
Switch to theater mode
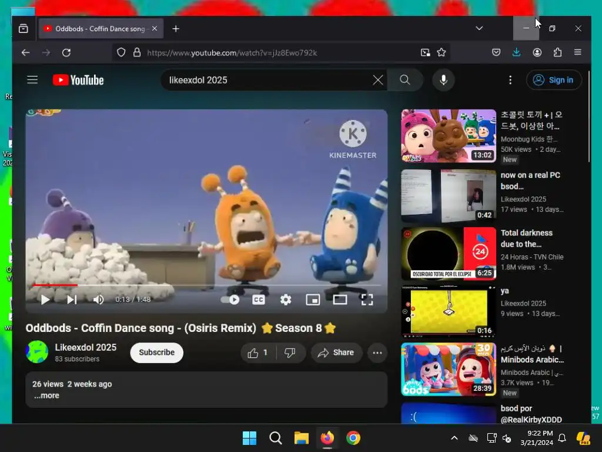340,300
